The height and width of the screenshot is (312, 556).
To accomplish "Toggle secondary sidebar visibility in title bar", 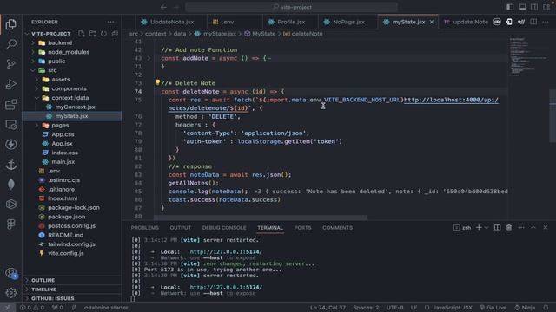I will tap(534, 7).
